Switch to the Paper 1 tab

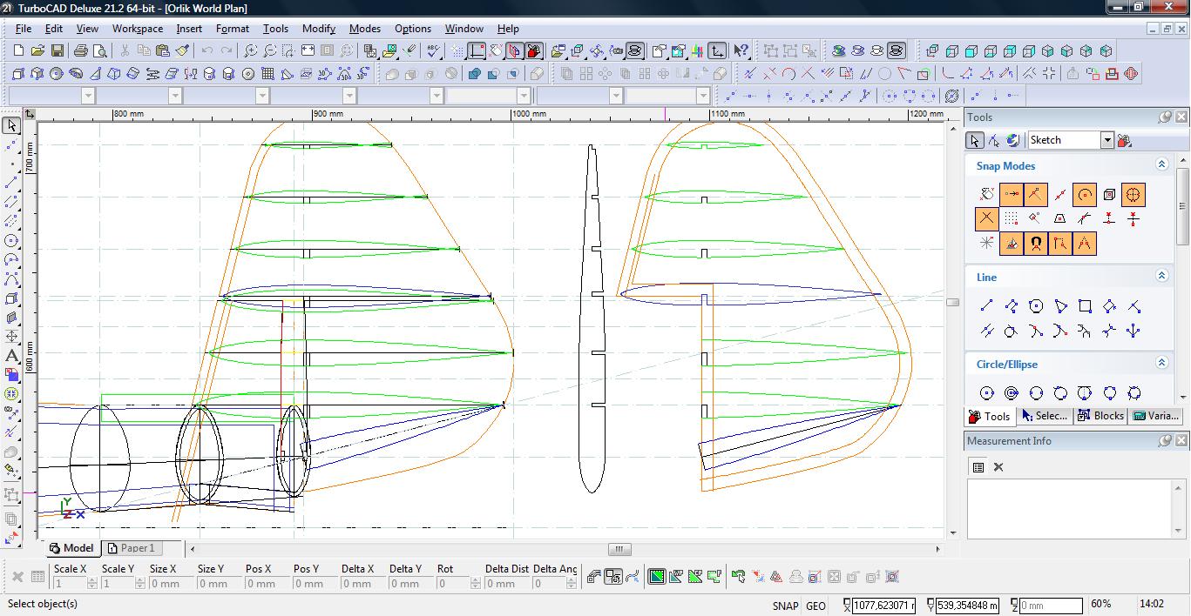pyautogui.click(x=131, y=548)
